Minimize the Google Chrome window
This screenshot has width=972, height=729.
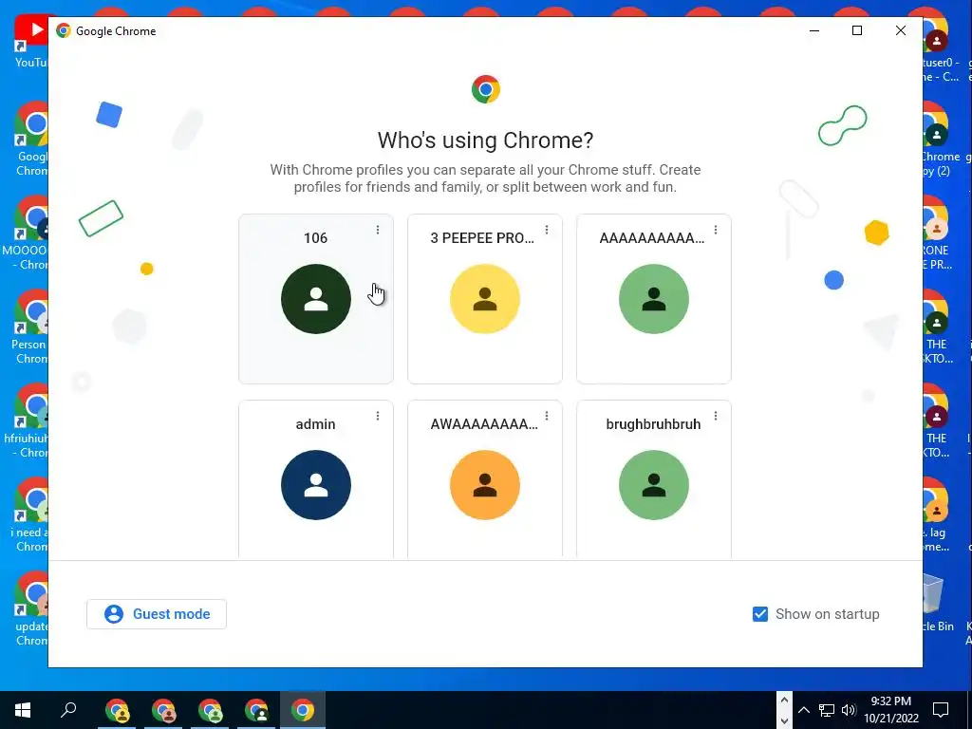click(x=814, y=30)
